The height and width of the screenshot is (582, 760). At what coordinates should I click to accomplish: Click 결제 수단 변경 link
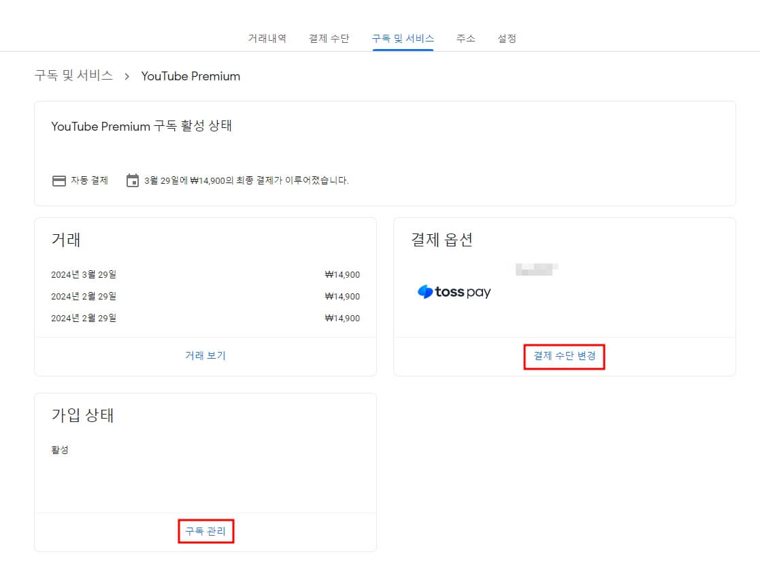pos(564,356)
